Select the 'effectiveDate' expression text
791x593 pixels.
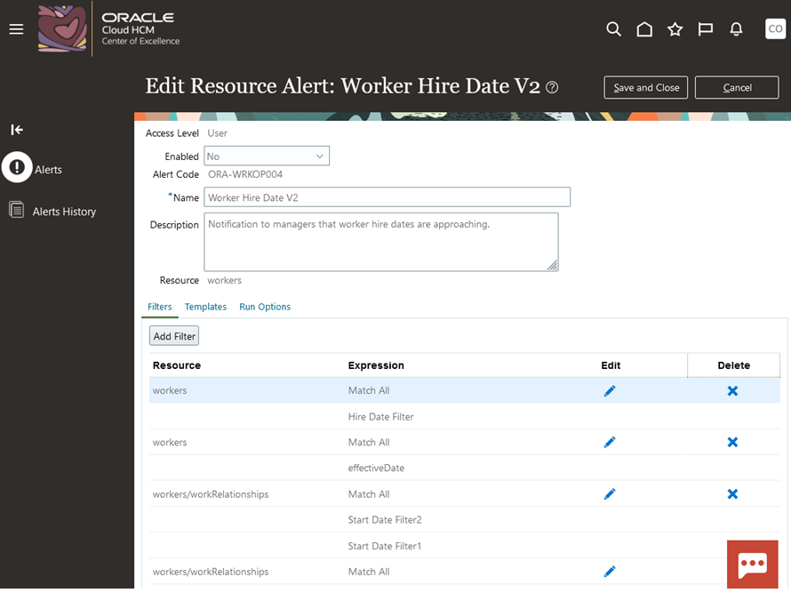376,468
